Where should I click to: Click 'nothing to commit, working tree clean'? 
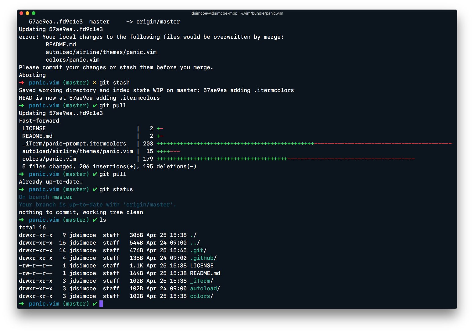(x=81, y=212)
